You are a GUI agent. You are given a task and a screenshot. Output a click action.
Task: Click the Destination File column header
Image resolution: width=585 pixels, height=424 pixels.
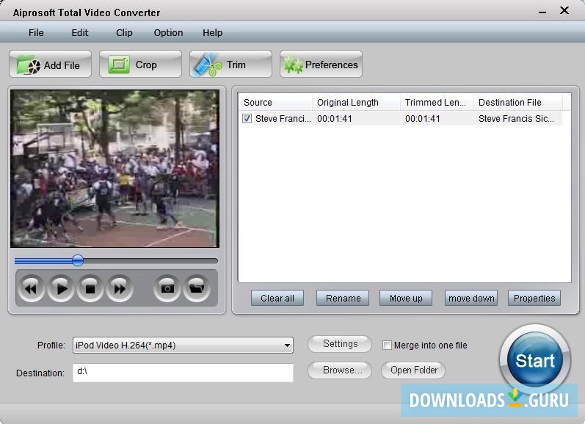point(518,102)
